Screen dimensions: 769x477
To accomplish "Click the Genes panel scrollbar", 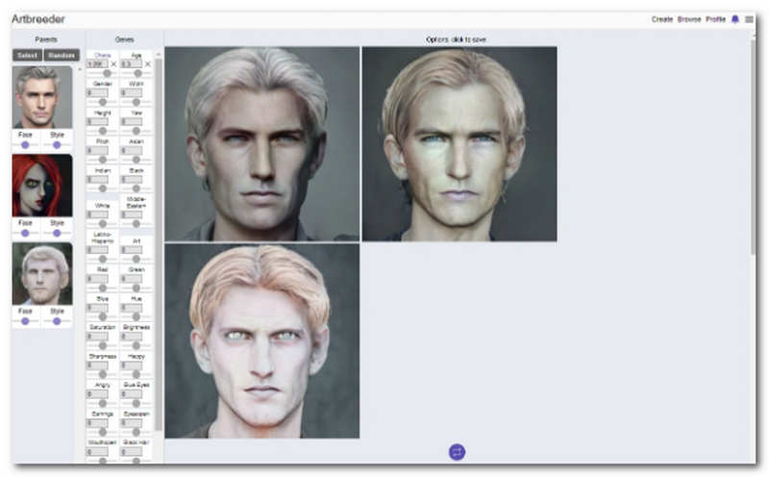I will 159,240.
